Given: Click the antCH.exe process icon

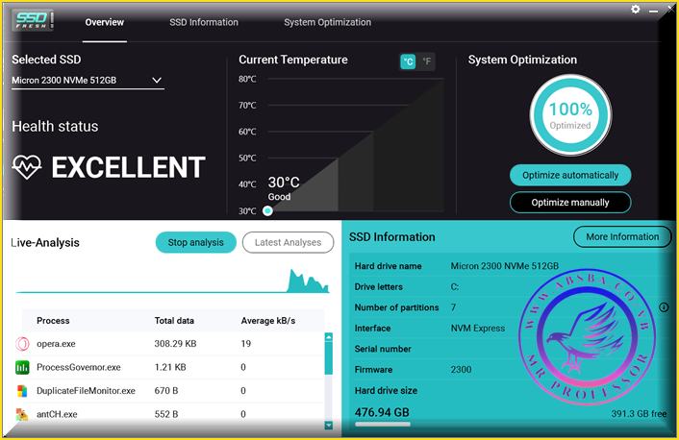Looking at the screenshot, I should click(22, 414).
